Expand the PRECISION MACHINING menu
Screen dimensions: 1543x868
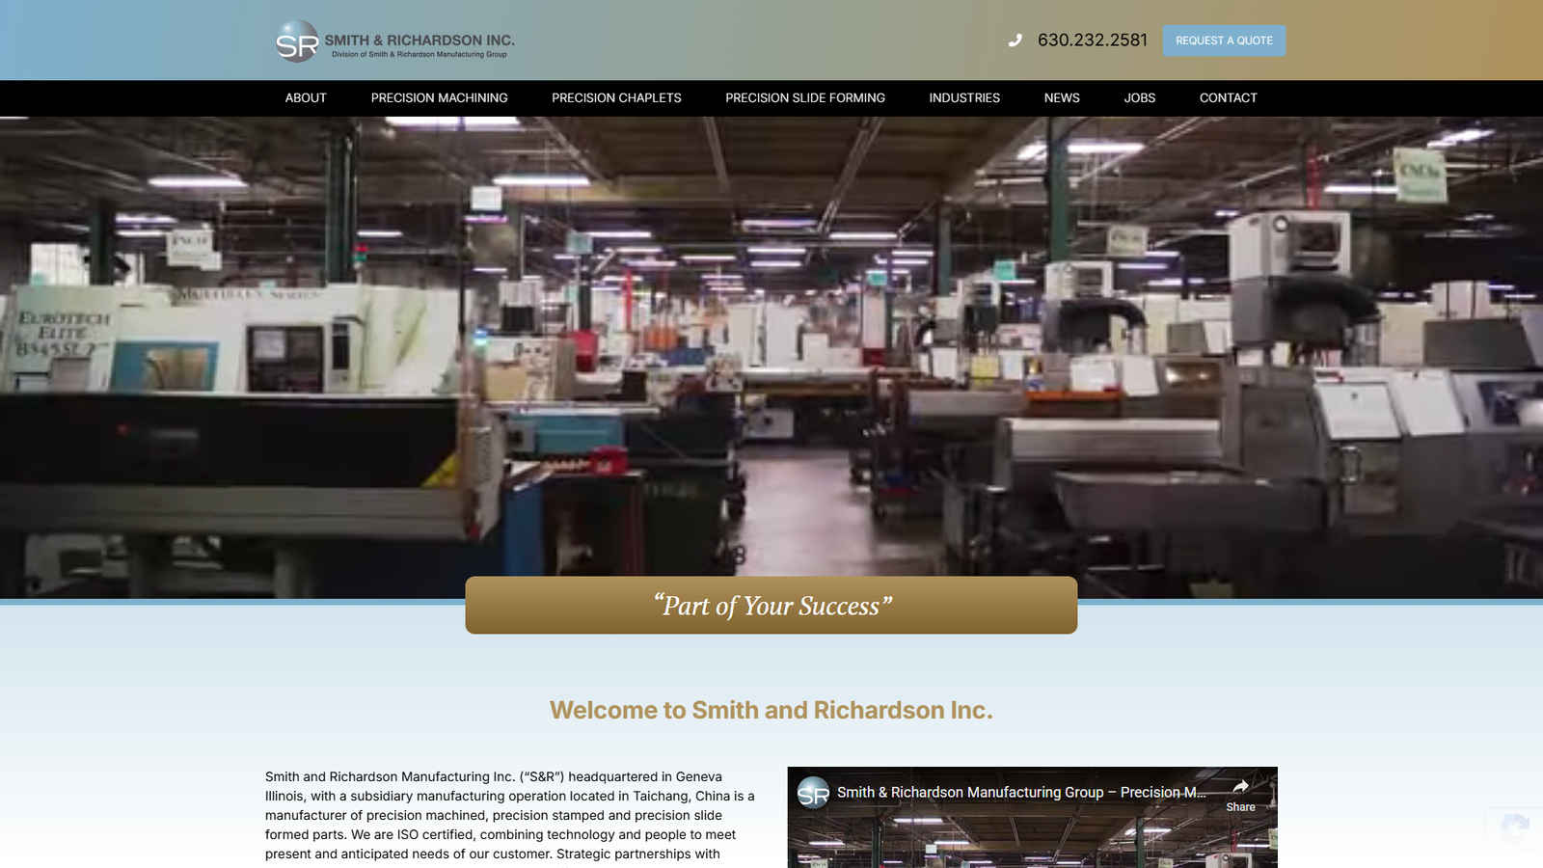click(439, 97)
